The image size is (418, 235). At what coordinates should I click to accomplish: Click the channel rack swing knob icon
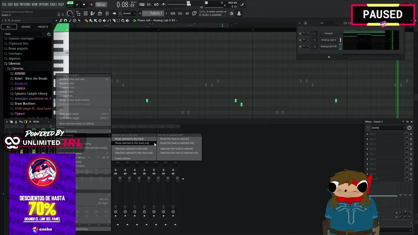(x=305, y=23)
